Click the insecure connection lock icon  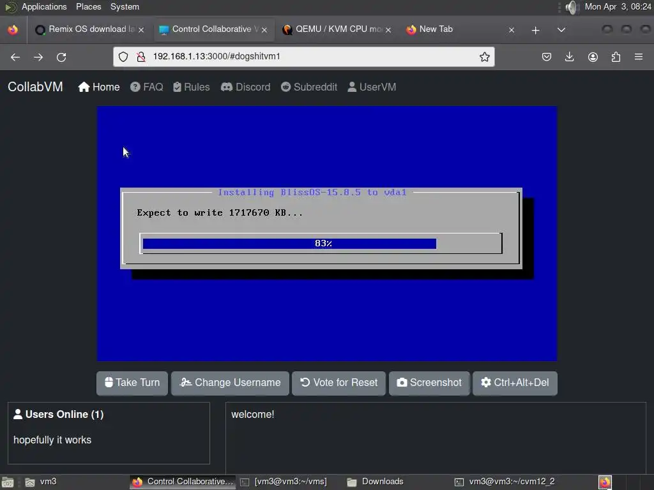[x=141, y=57]
